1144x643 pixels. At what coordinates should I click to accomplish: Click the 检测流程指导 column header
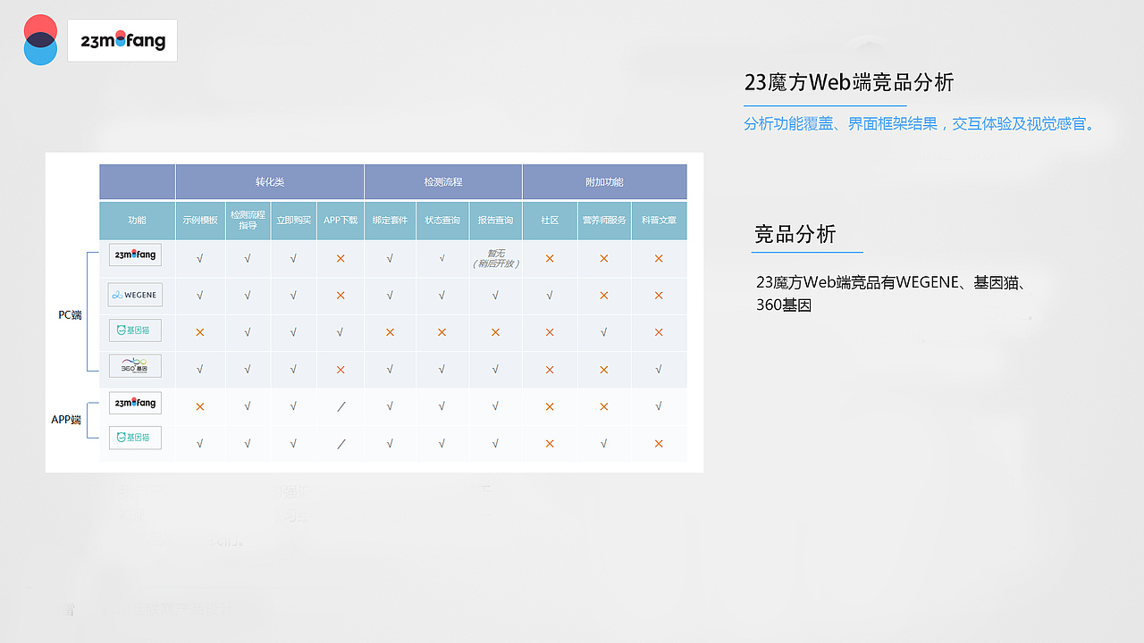[248, 221]
